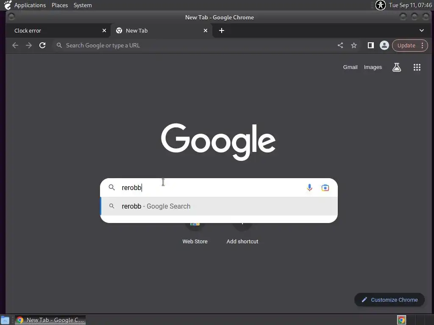Viewport: 434px width, 325px height.
Task: Reload the current page
Action: click(x=42, y=45)
